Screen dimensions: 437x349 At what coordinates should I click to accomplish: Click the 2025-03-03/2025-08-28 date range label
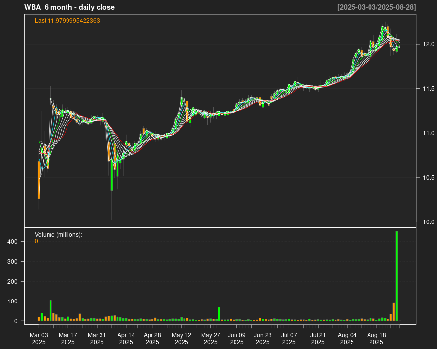[376, 7]
